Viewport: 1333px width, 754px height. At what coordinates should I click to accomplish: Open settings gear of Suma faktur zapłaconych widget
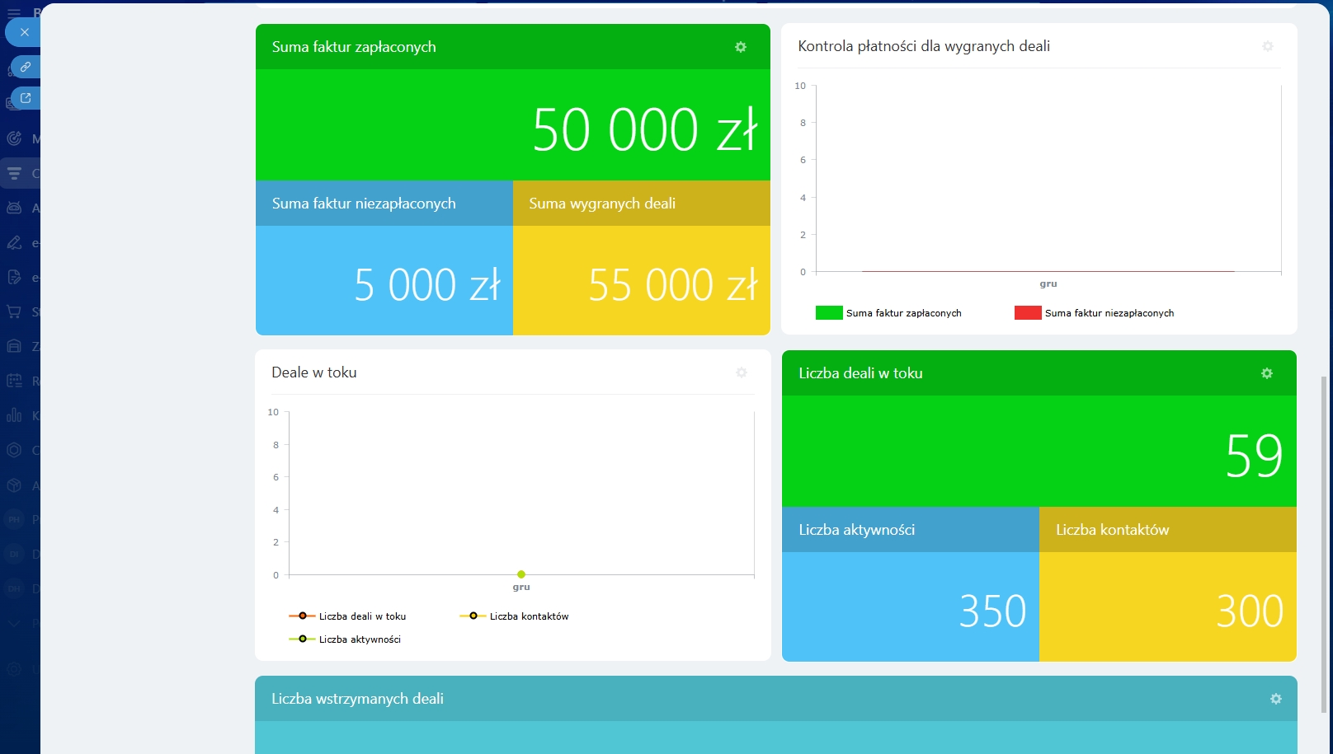tap(740, 47)
